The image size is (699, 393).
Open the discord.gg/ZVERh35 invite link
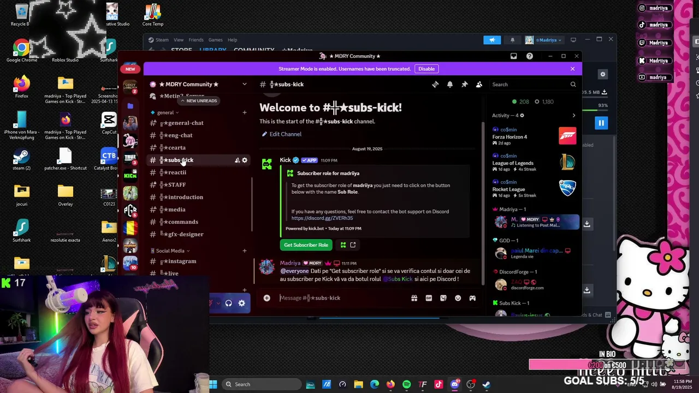click(322, 218)
